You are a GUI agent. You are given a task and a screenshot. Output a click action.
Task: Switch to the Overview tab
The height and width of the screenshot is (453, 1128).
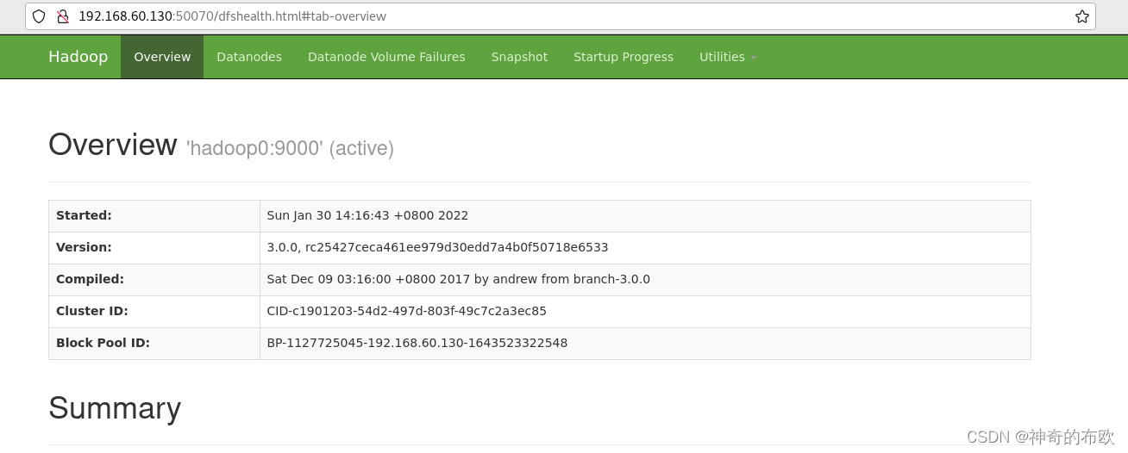click(x=162, y=57)
